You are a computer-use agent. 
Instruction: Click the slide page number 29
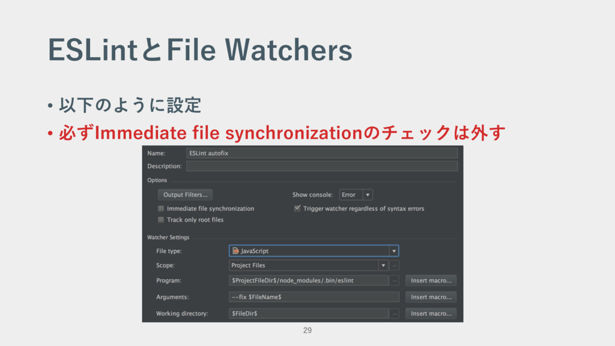click(307, 330)
